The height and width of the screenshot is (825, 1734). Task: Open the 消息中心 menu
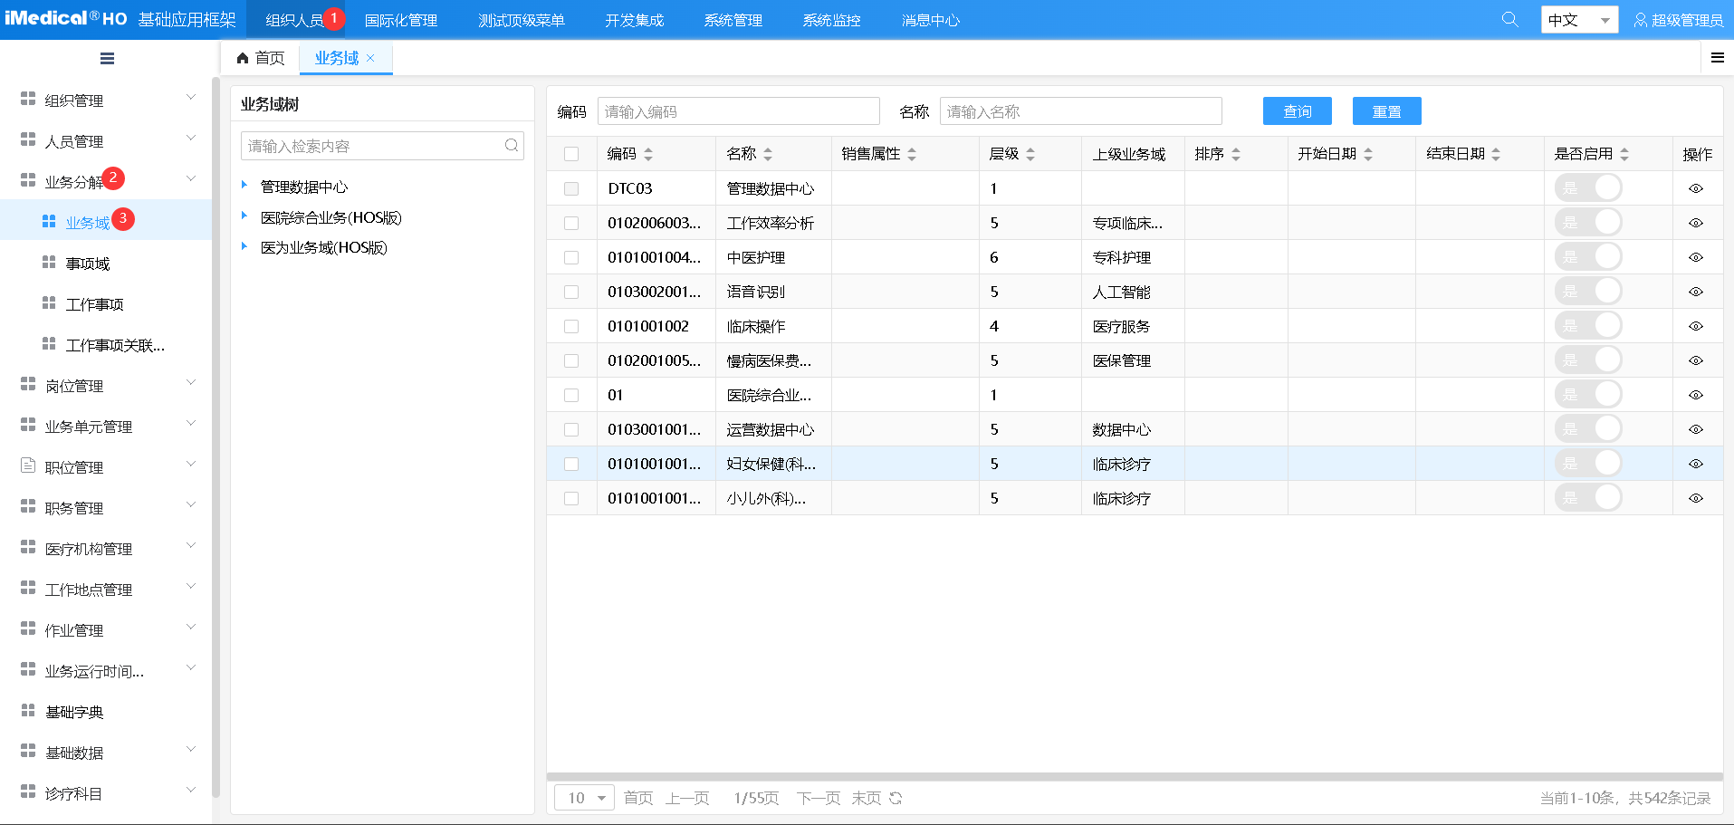click(x=930, y=18)
